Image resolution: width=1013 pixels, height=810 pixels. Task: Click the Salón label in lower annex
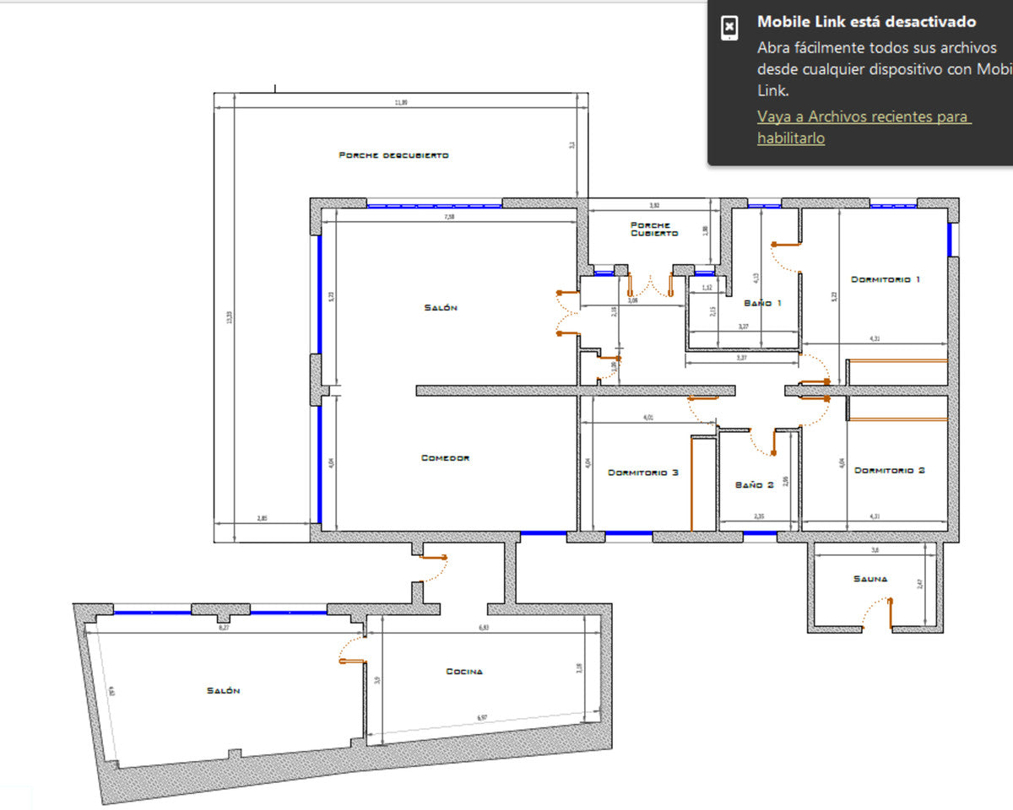pyautogui.click(x=223, y=690)
